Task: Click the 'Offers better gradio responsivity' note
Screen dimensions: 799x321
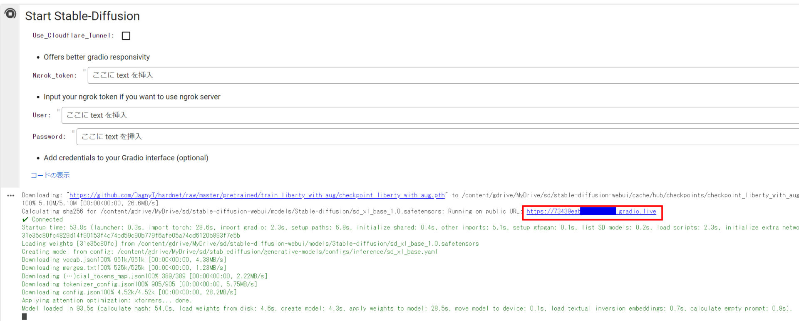Action: coord(97,57)
